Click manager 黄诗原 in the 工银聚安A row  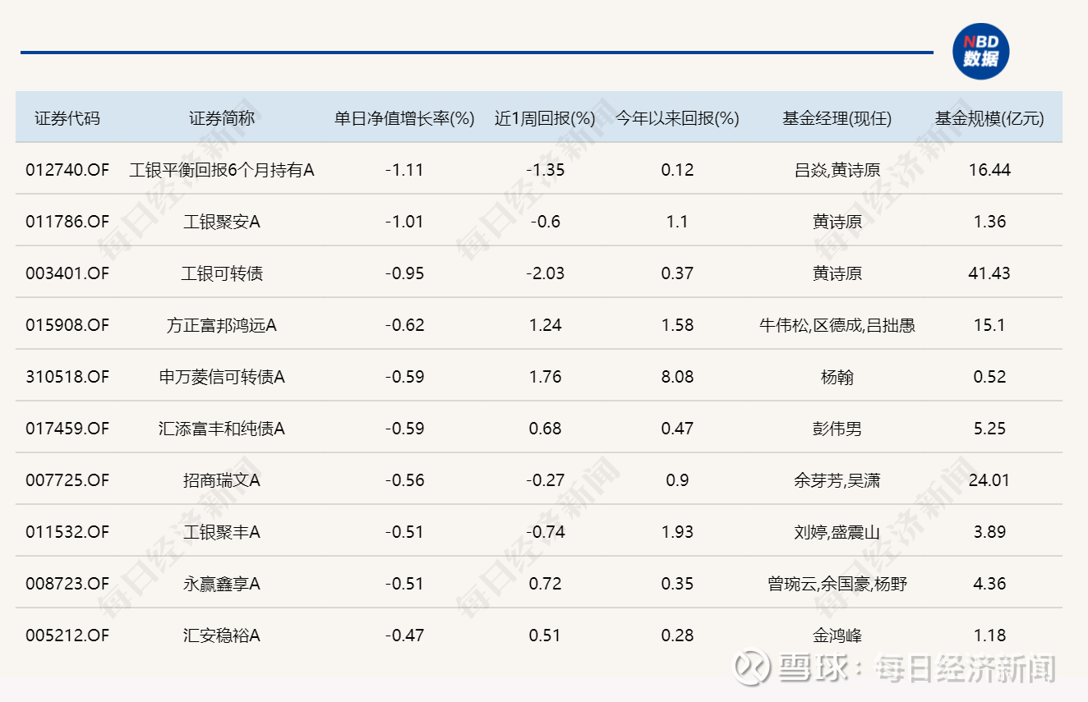tap(837, 222)
